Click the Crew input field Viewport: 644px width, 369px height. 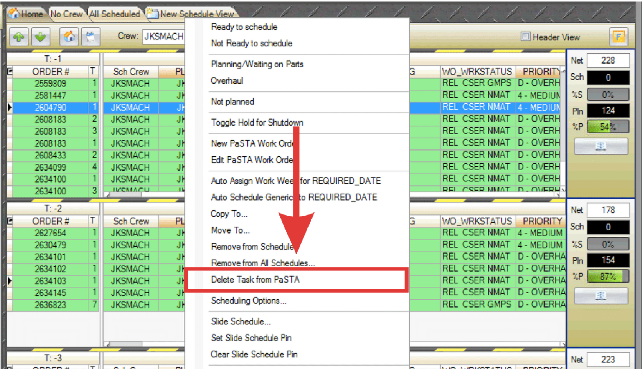(164, 37)
